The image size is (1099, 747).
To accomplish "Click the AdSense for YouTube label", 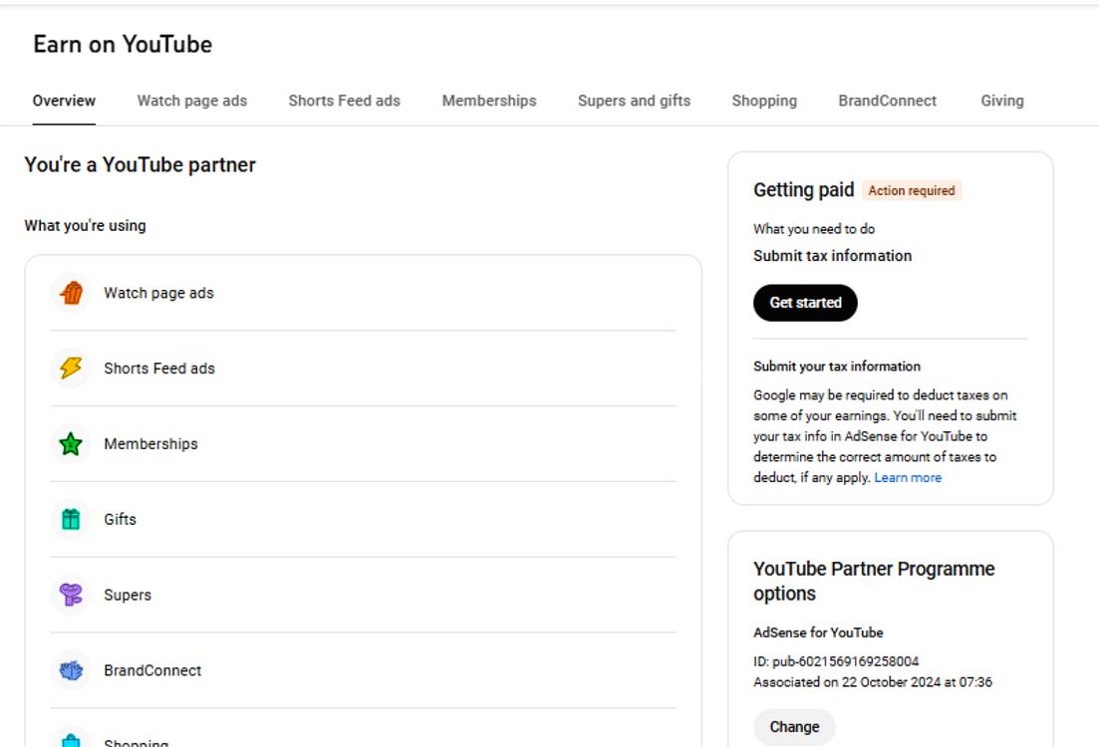I will (818, 632).
